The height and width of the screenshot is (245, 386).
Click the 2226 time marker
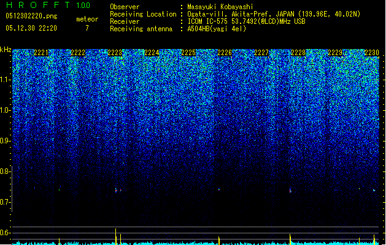[225, 53]
